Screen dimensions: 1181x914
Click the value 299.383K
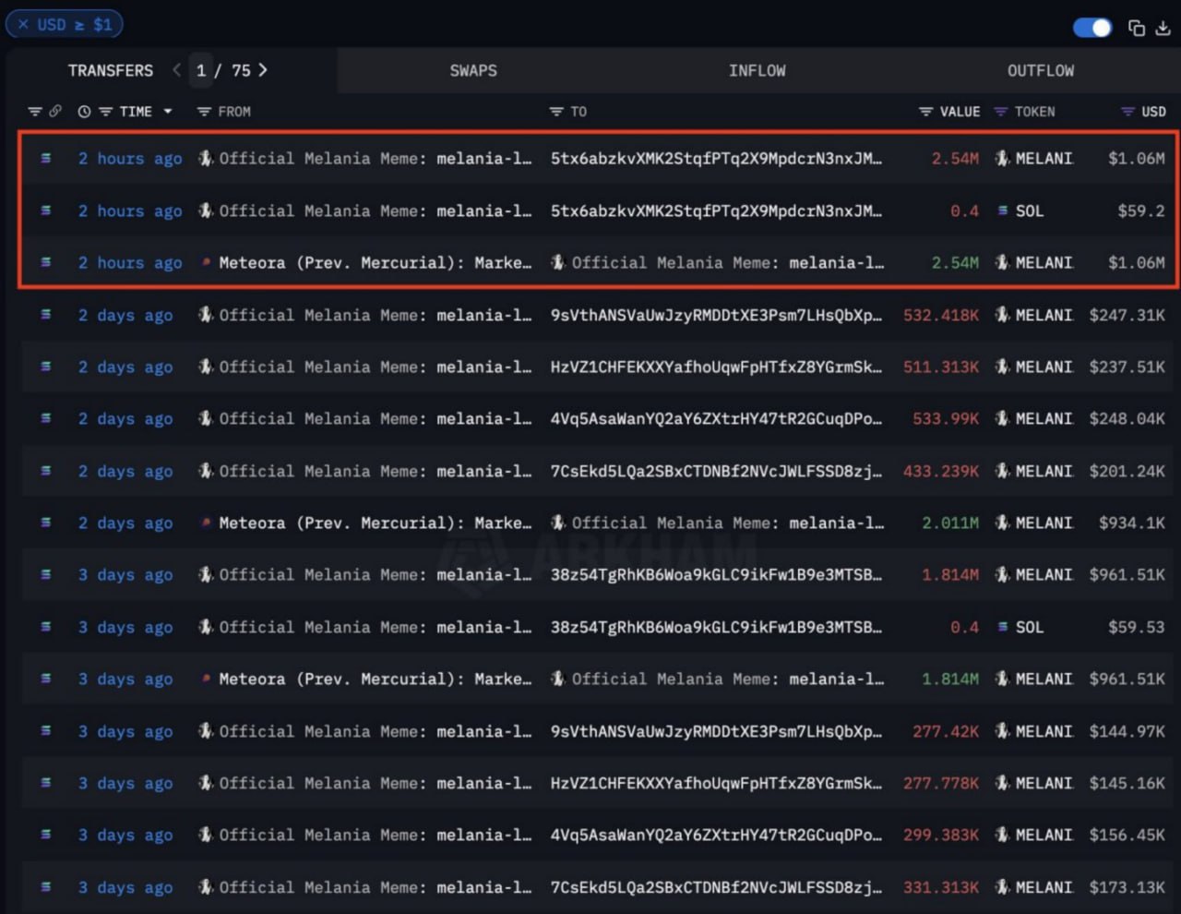point(941,835)
